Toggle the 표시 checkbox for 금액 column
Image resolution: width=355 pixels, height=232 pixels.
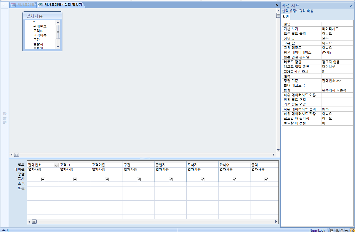coord(266,179)
